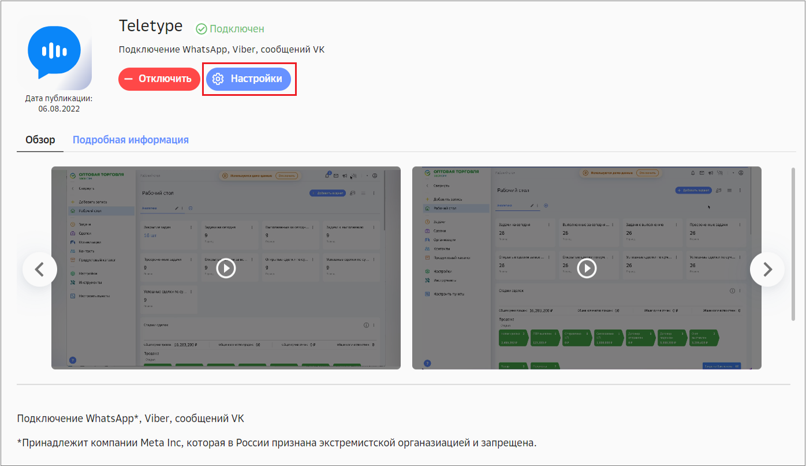Click description under Teletype title
Image resolution: width=806 pixels, height=466 pixels.
pyautogui.click(x=222, y=50)
